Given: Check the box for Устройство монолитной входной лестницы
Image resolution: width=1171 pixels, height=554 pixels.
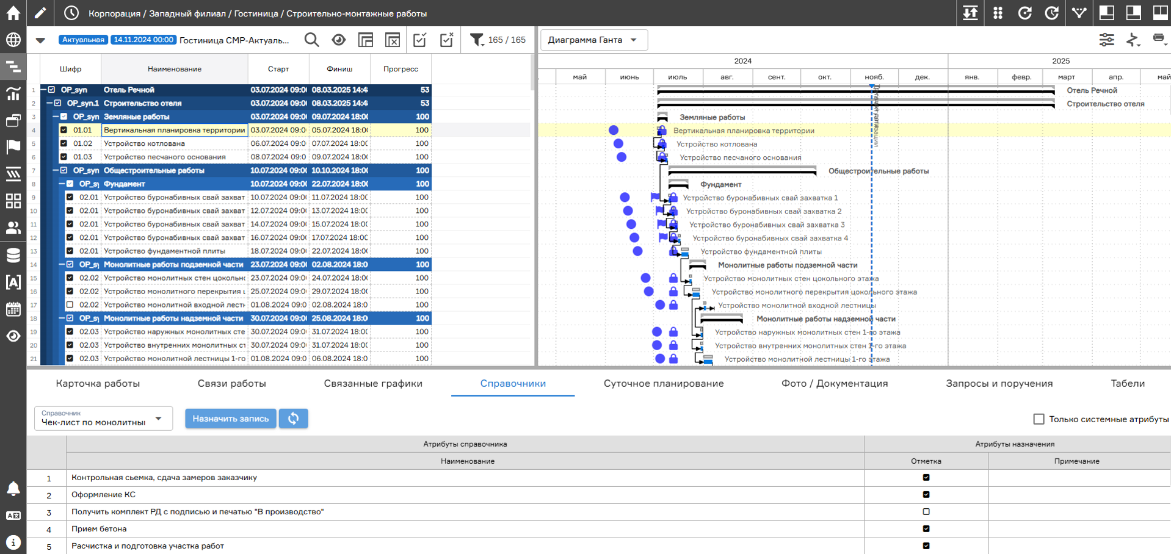Looking at the screenshot, I should click(70, 304).
